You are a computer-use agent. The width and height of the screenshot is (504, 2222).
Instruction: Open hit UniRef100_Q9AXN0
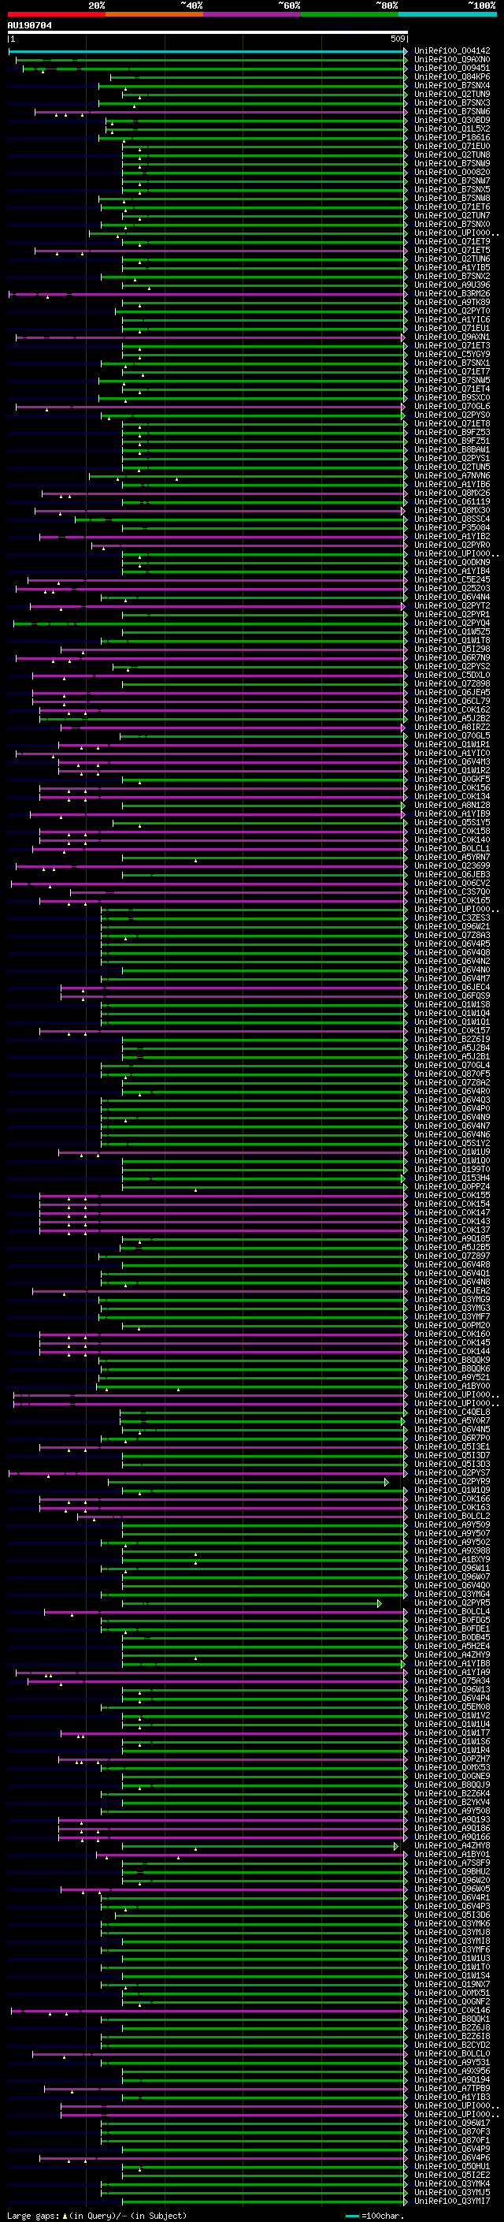(x=452, y=60)
